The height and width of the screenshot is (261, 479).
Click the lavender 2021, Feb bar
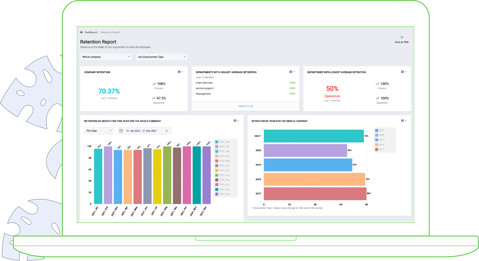pyautogui.click(x=108, y=175)
